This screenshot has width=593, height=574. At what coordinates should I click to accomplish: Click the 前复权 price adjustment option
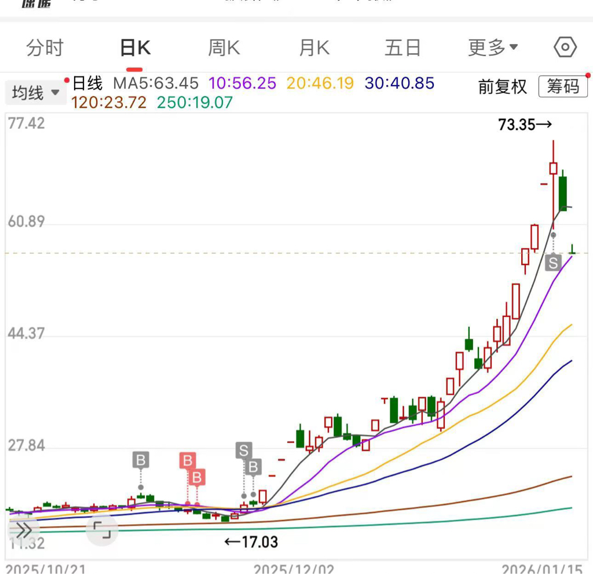502,87
